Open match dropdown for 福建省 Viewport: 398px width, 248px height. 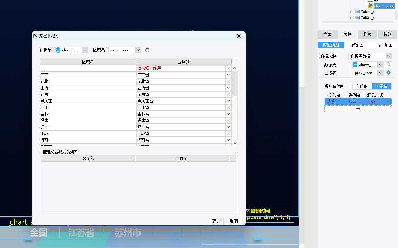pyautogui.click(x=228, y=120)
